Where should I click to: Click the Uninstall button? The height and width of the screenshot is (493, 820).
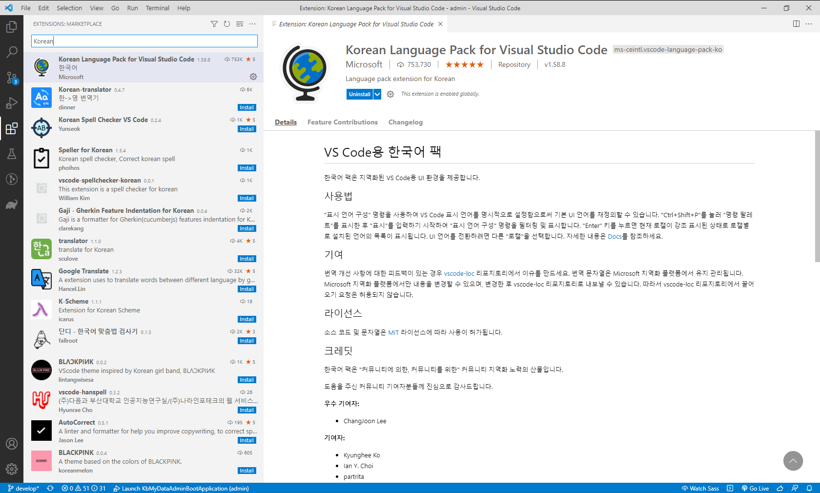tap(360, 94)
